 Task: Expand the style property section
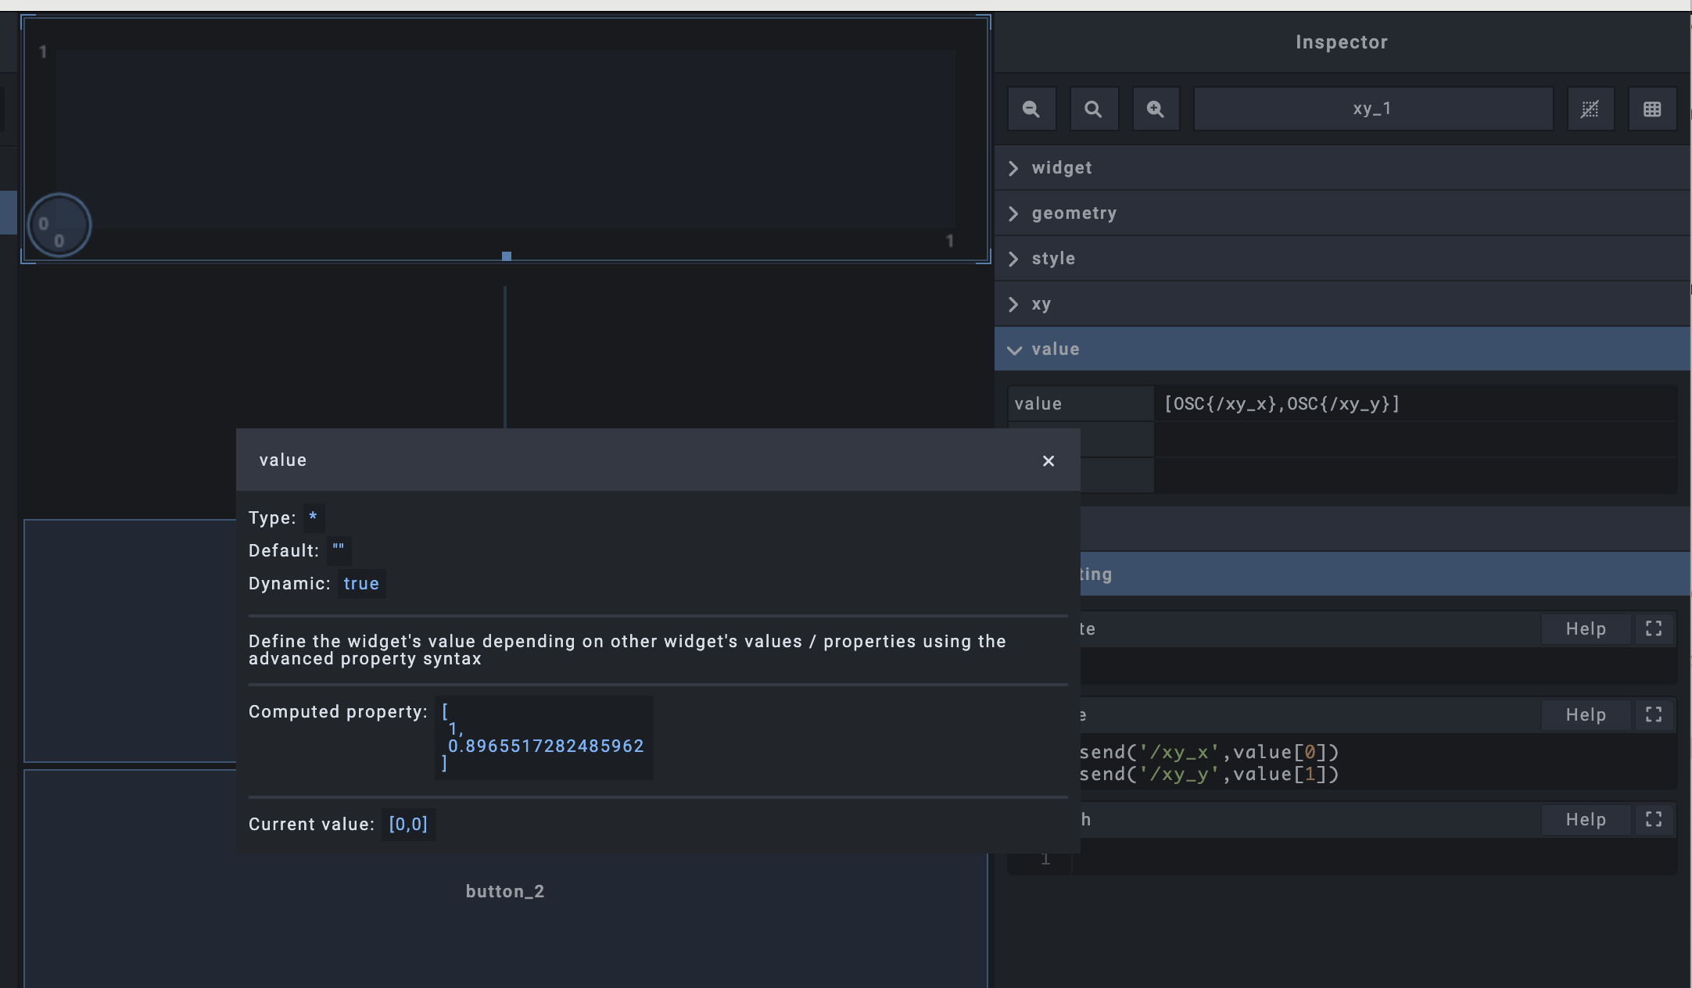click(x=1052, y=259)
